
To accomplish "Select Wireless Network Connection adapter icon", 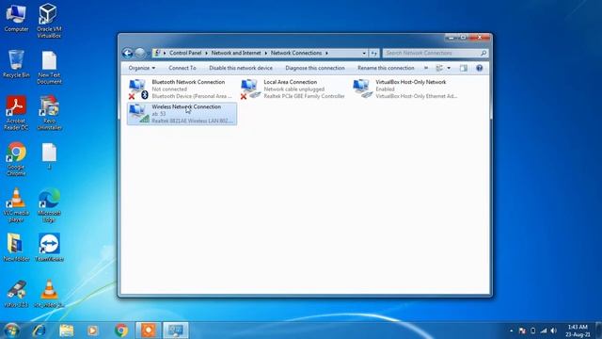I will pos(138,113).
